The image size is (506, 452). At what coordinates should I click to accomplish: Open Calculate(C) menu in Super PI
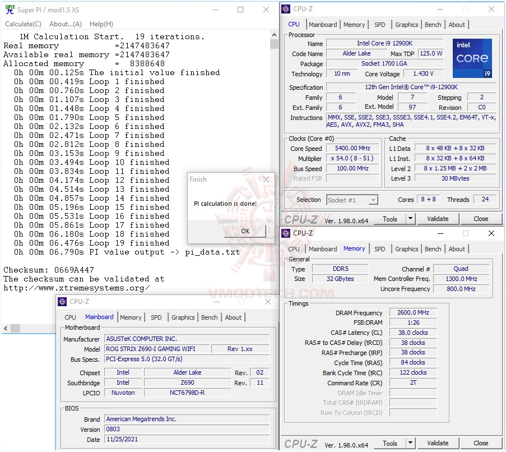(23, 24)
